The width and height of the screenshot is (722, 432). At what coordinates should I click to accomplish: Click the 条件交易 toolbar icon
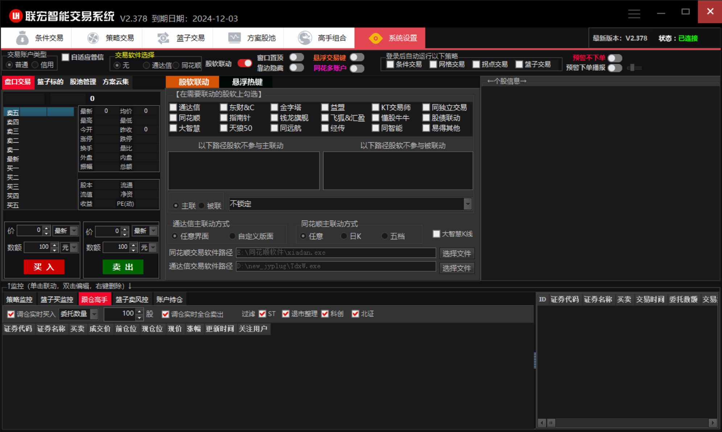click(22, 38)
